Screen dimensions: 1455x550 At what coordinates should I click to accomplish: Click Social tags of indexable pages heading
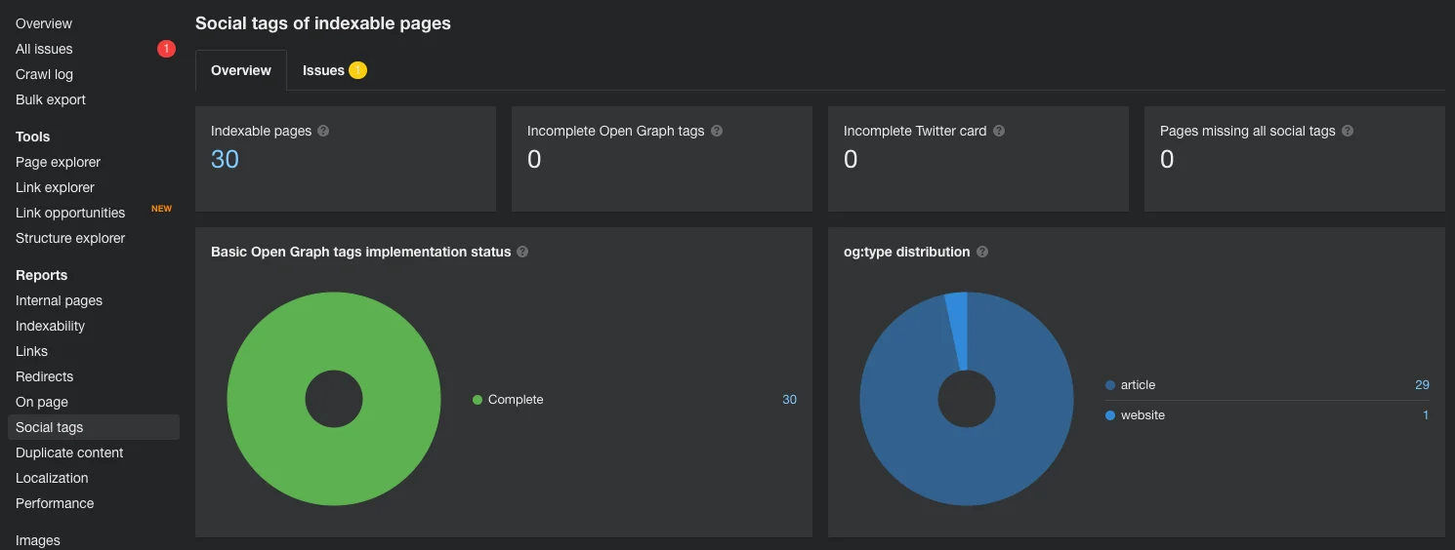pos(323,23)
